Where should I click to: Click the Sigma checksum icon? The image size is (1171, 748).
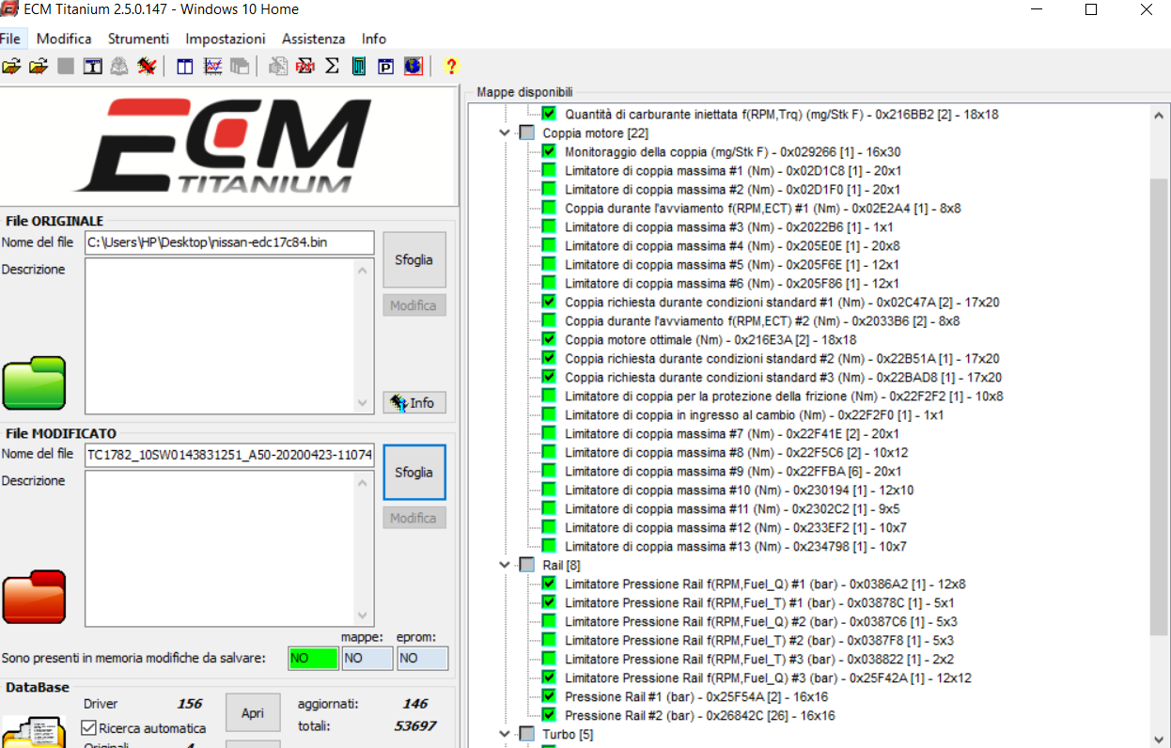332,66
